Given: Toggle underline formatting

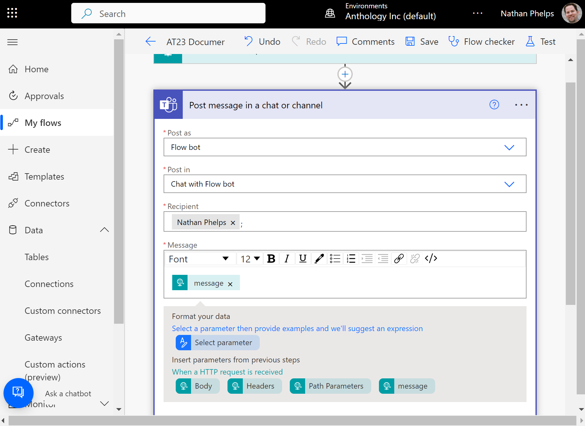Looking at the screenshot, I should tap(303, 259).
